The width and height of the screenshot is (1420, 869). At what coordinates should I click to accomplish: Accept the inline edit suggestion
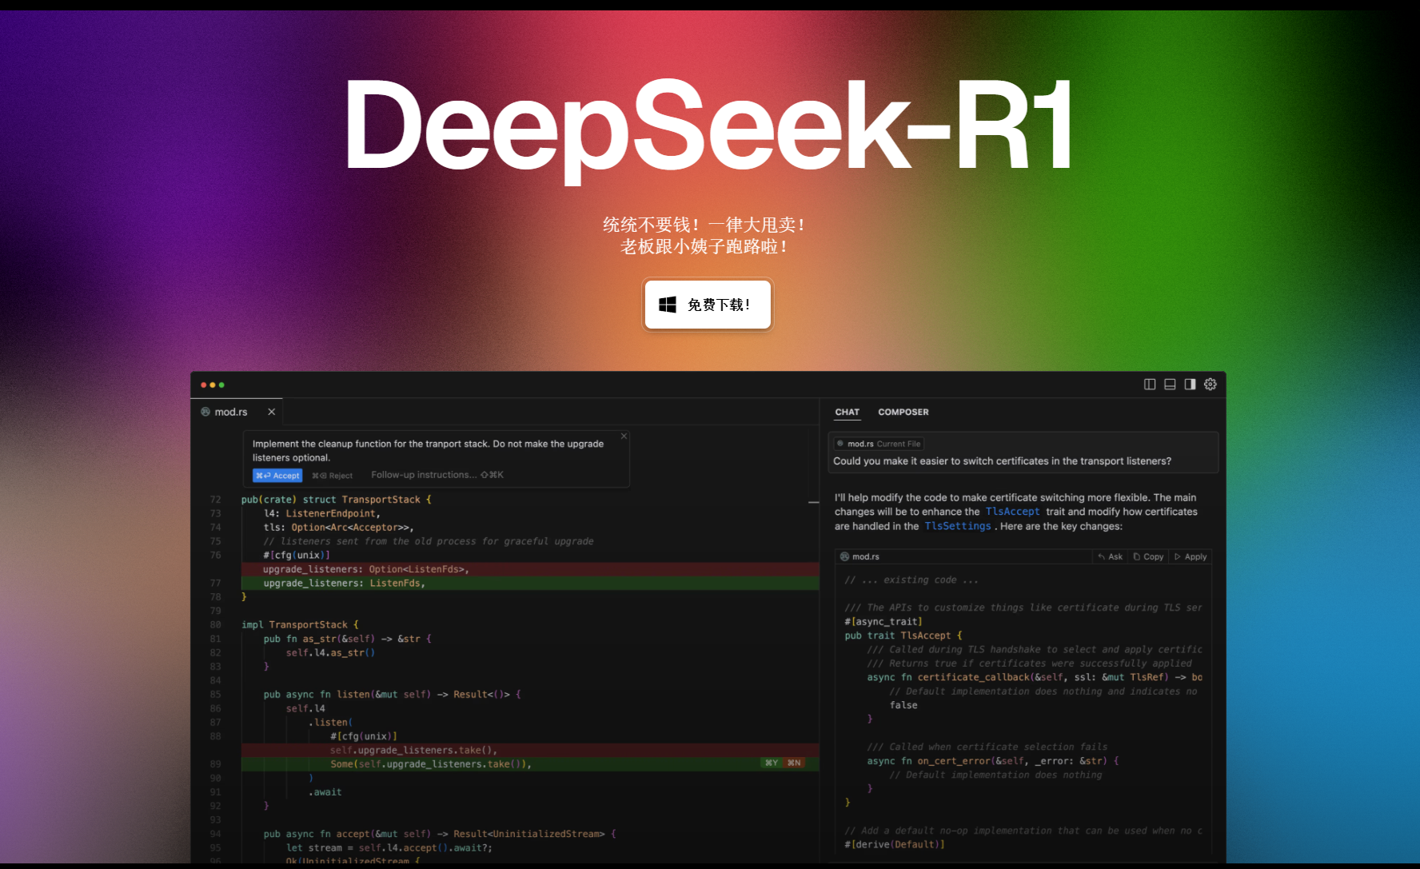(277, 475)
